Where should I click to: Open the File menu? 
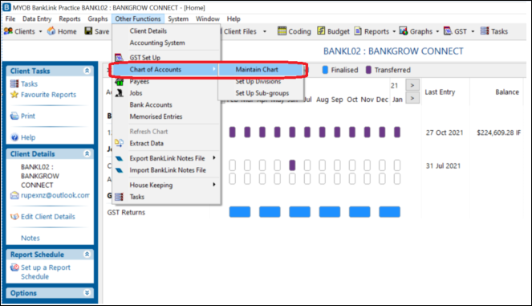point(10,18)
